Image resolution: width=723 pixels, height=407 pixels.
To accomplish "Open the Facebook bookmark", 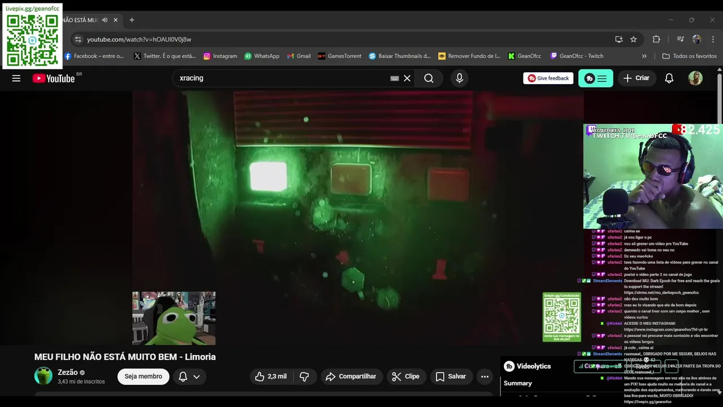I will click(x=94, y=56).
